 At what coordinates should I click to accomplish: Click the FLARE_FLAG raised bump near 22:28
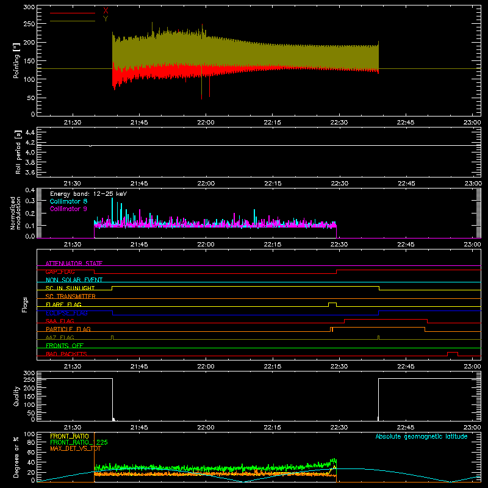pyautogui.click(x=332, y=304)
